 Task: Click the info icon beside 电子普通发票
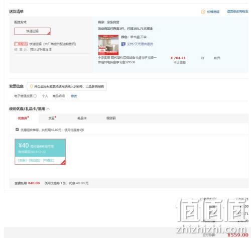(35, 96)
